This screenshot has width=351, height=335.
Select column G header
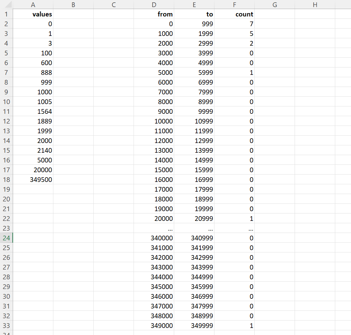click(x=275, y=4)
